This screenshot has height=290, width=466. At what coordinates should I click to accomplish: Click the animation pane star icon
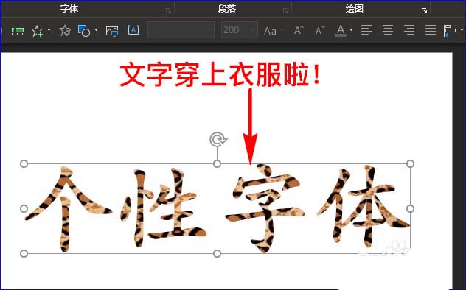[65, 30]
